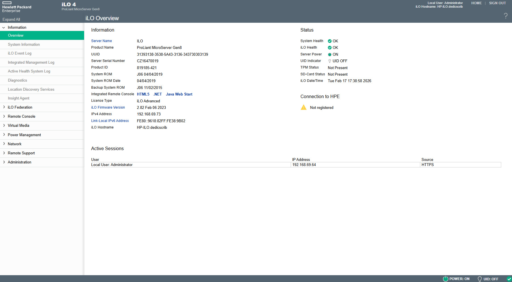
Task: Click the IPv6 value FE80::9618:82FF:FE38:9B02
Action: [x=161, y=121]
